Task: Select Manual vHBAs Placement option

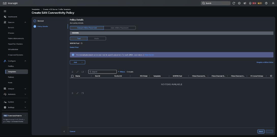Action: click(x=87, y=28)
